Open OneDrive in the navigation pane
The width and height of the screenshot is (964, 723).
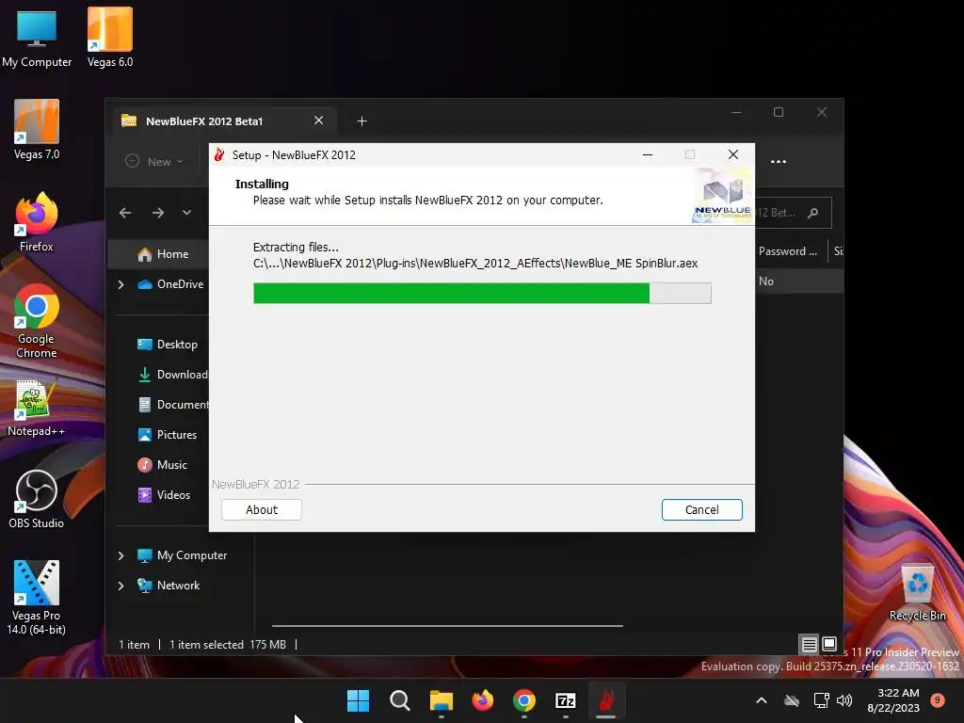pos(171,284)
